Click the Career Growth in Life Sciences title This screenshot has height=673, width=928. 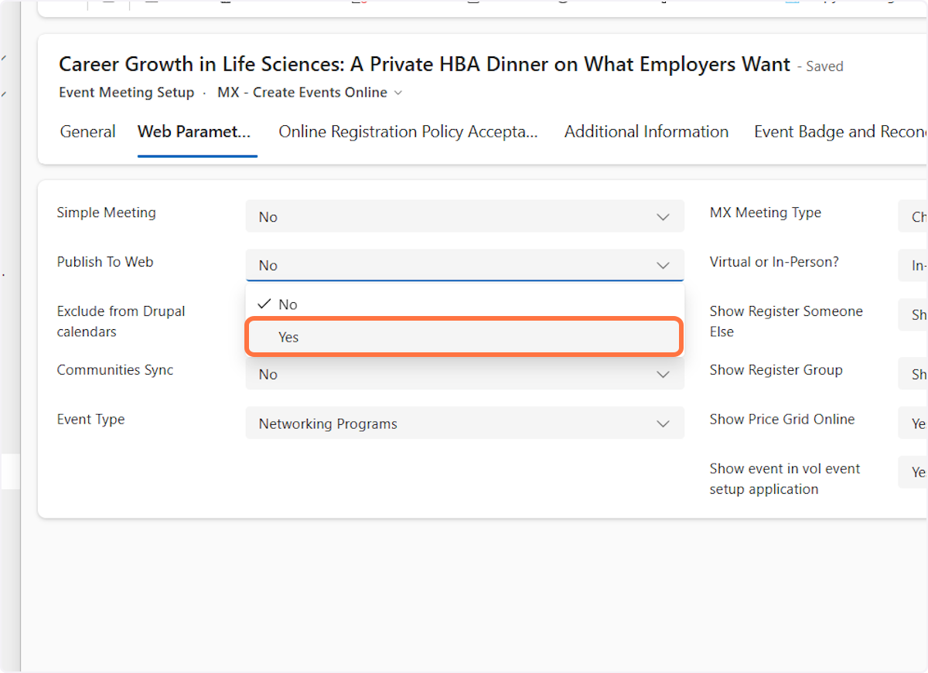[425, 64]
